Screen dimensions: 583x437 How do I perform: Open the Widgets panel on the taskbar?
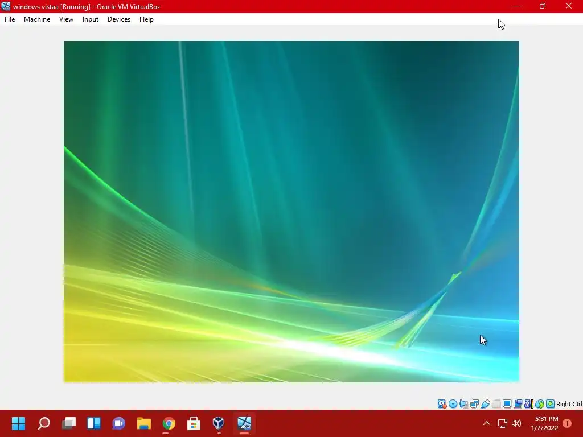(94, 423)
